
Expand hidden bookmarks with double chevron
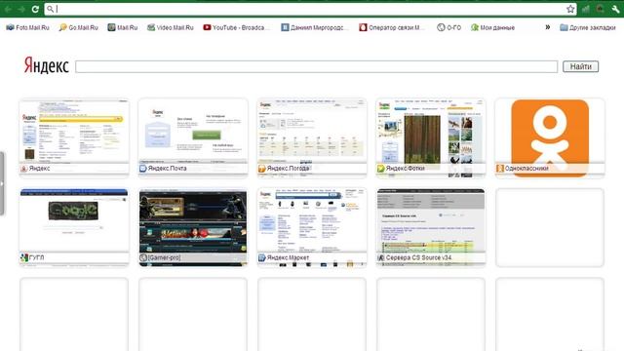548,27
